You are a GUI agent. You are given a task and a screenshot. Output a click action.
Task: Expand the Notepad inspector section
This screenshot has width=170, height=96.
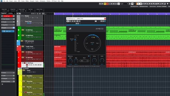coord(8,79)
